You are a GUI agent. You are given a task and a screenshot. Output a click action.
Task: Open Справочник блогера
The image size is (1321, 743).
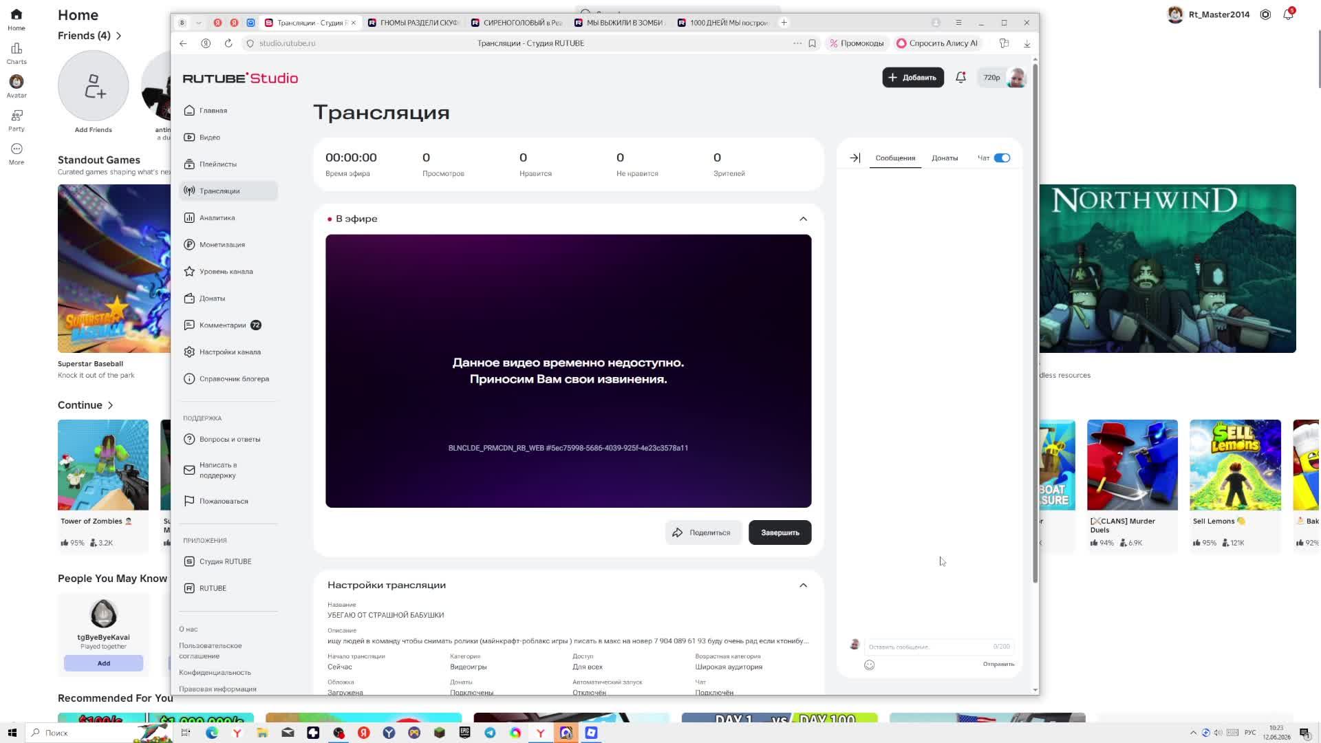pyautogui.click(x=228, y=378)
